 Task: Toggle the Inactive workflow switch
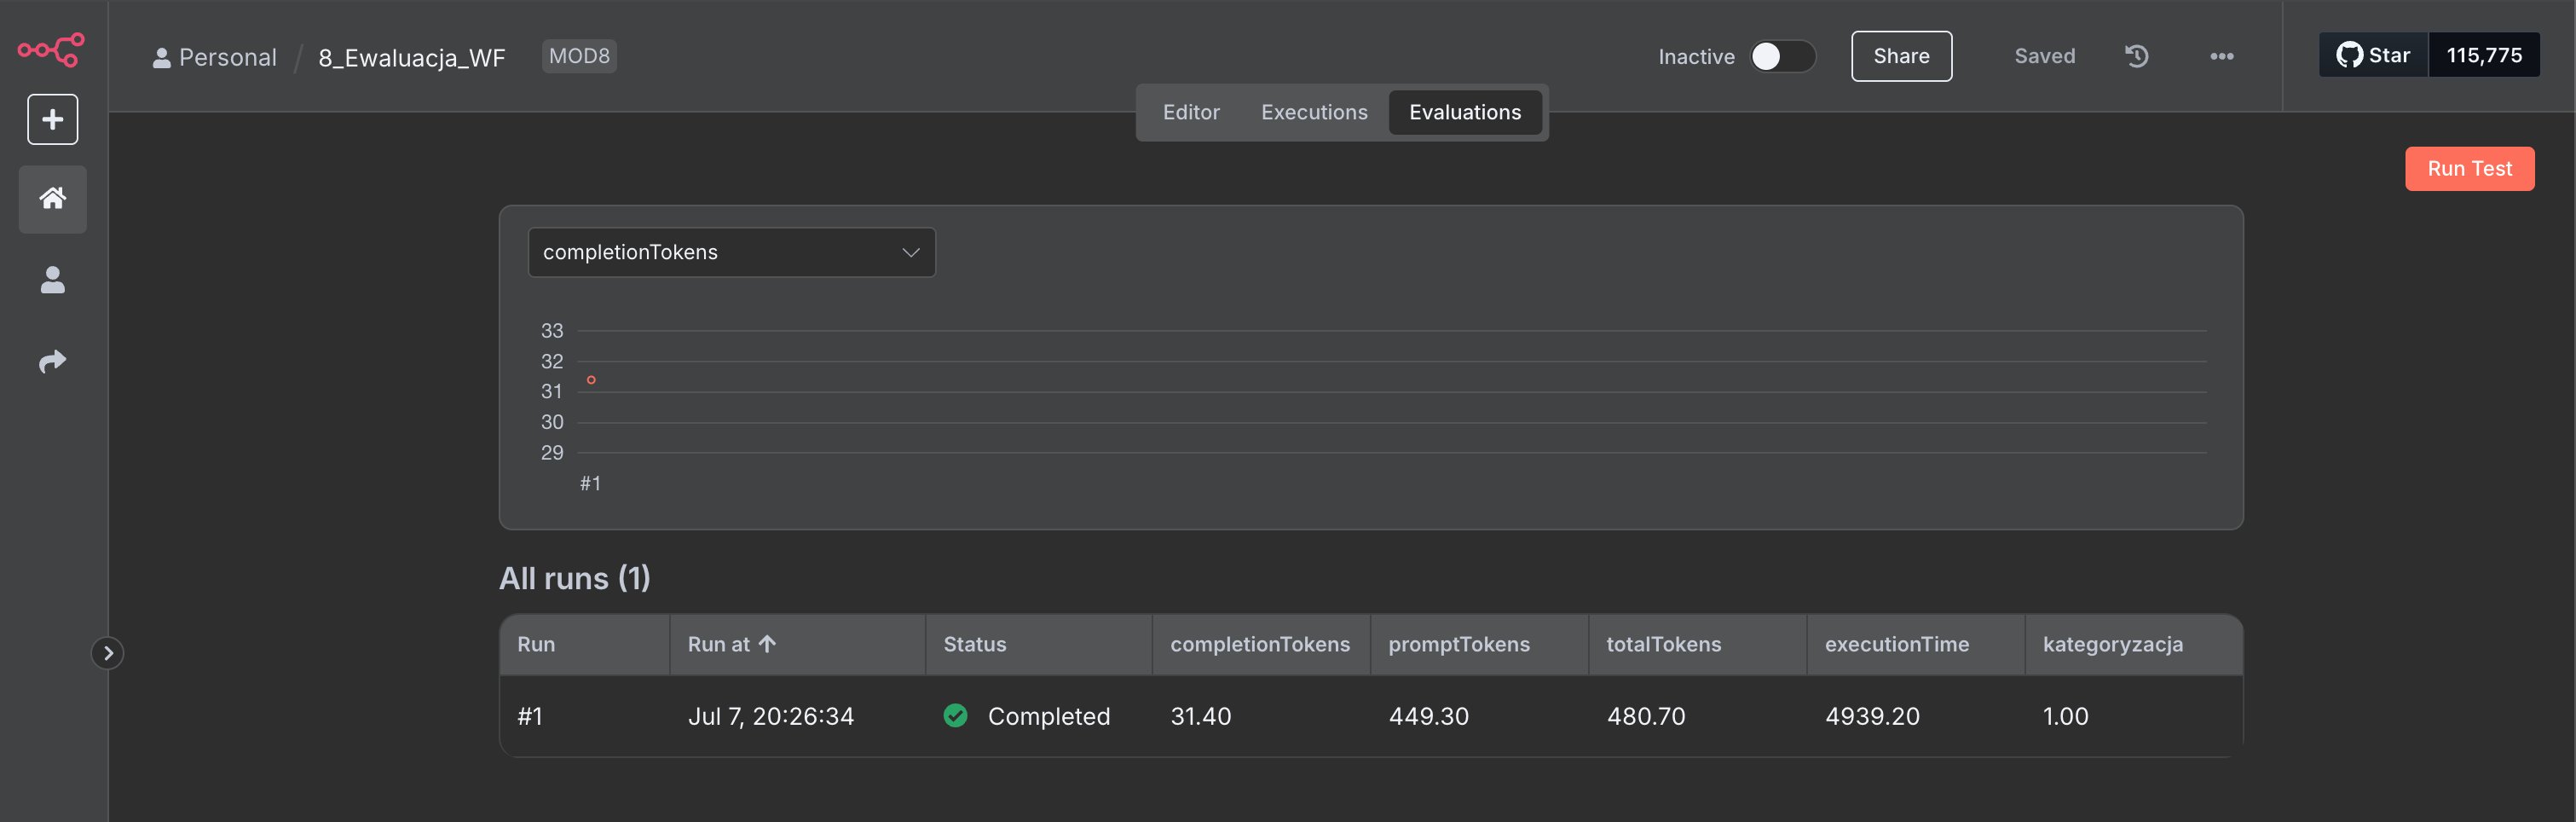pyautogui.click(x=1783, y=56)
